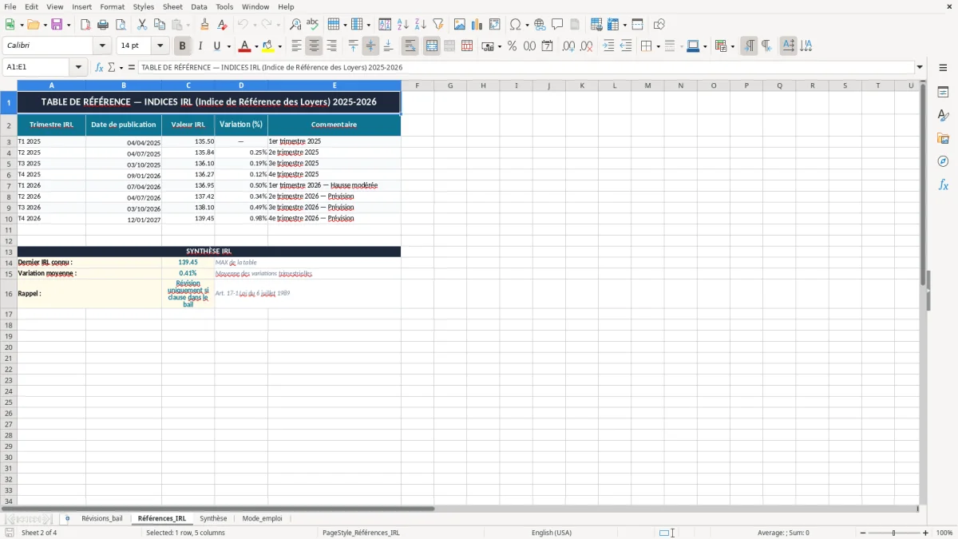Viewport: 958px width, 539px height.
Task: Open Font Color dropdown arrow
Action: 256,46
